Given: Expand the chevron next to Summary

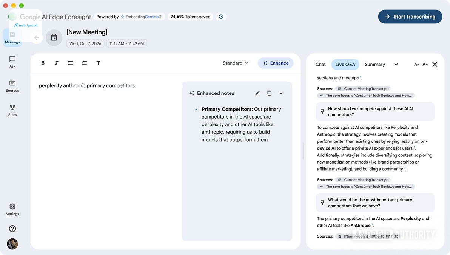Looking at the screenshot, I should pos(396,64).
